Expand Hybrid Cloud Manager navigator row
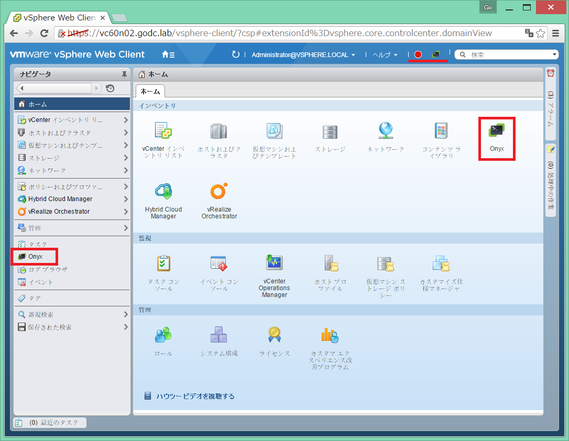 click(126, 199)
